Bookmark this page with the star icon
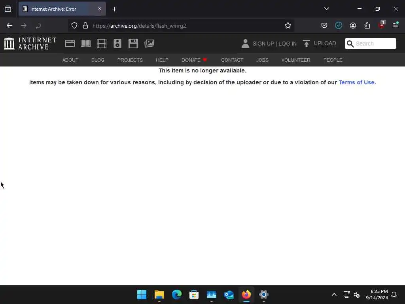 pos(288,25)
